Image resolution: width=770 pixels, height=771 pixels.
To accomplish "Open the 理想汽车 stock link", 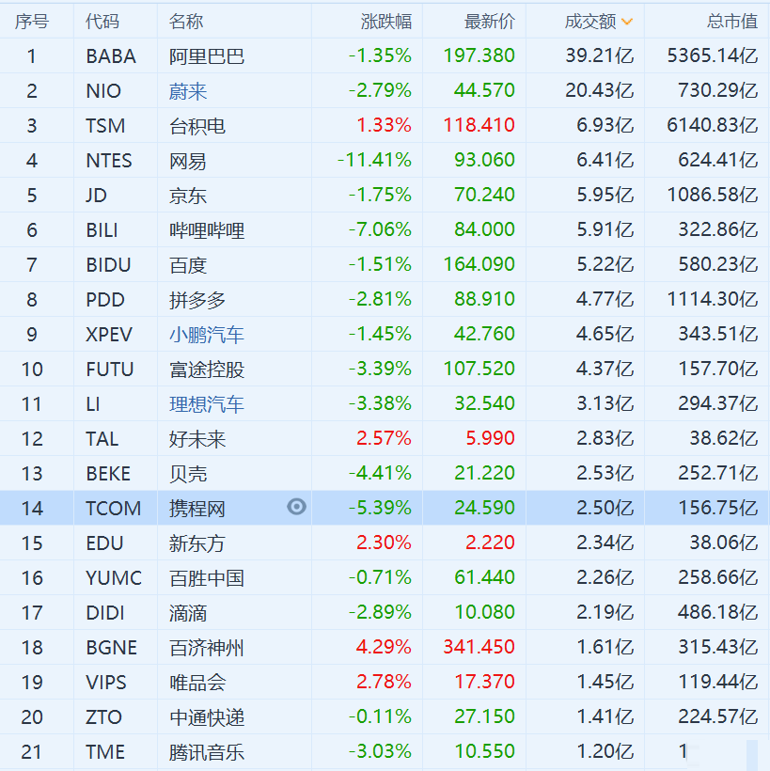I will [207, 404].
